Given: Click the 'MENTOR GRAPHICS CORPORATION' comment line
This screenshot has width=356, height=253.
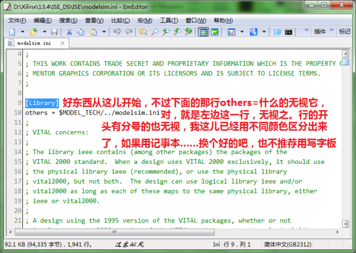Looking at the screenshot, I should click(173, 73).
